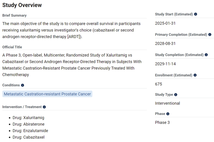
Task: Click the Study Overview heading
Action: pos(22,5)
